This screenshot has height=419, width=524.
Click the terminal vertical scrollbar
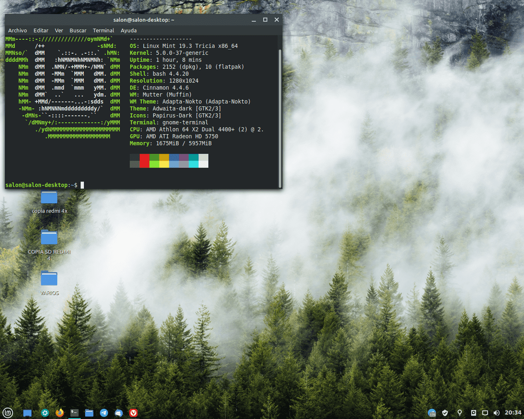pos(280,119)
